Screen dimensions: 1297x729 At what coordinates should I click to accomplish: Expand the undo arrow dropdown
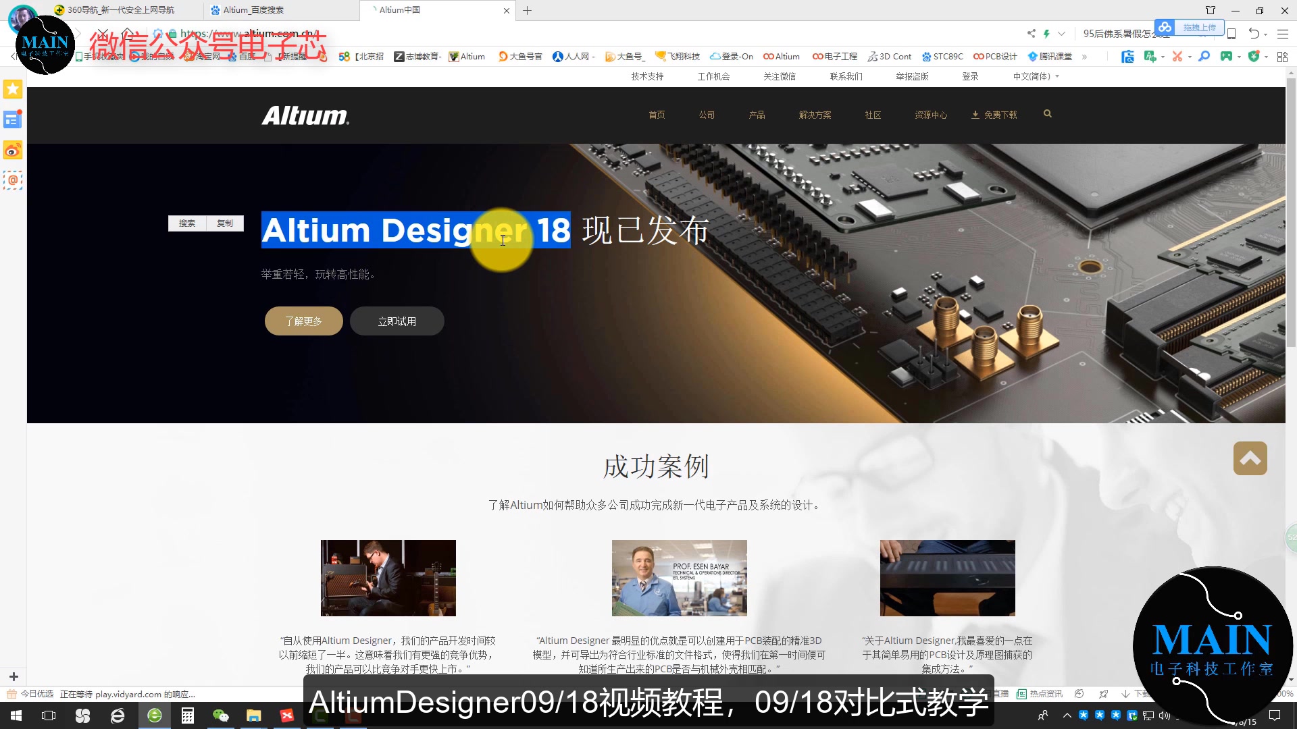(x=1265, y=34)
